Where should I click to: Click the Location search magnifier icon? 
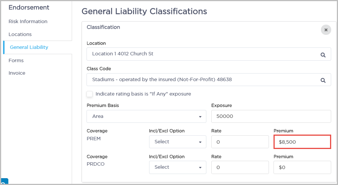(x=323, y=55)
